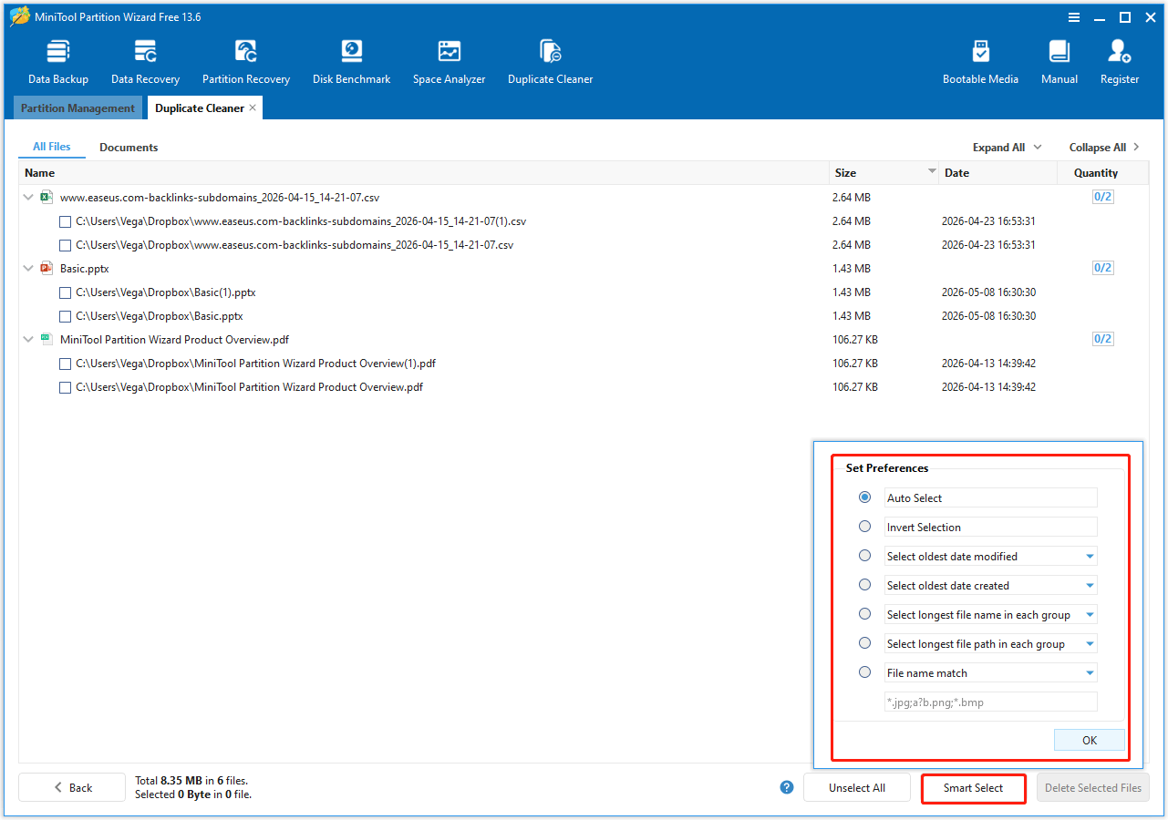The height and width of the screenshot is (820, 1168).
Task: Click Expand All
Action: tap(998, 148)
